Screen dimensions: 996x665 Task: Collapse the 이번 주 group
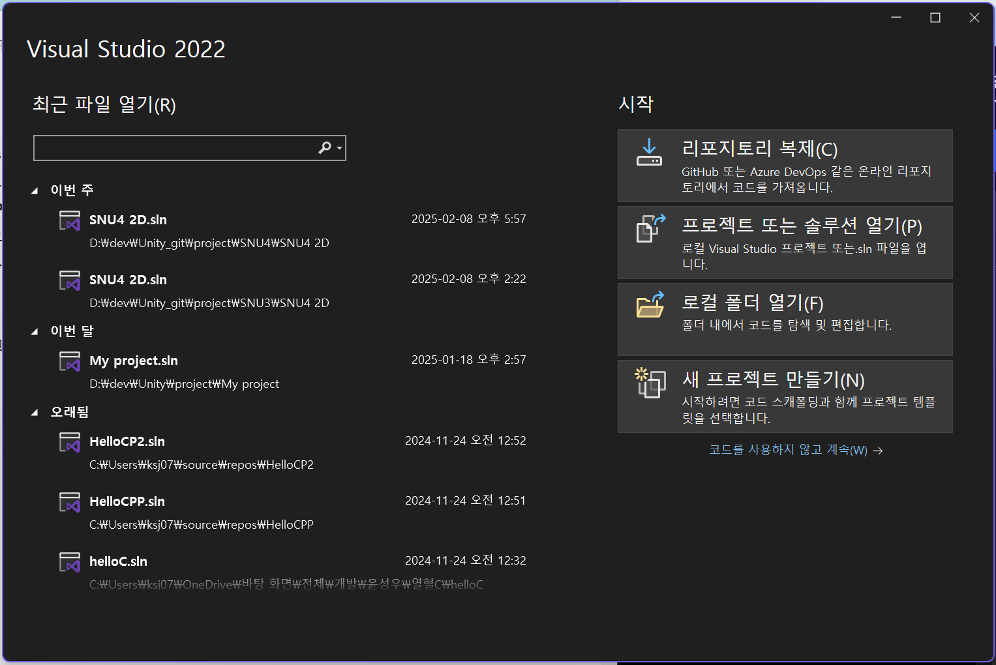35,190
